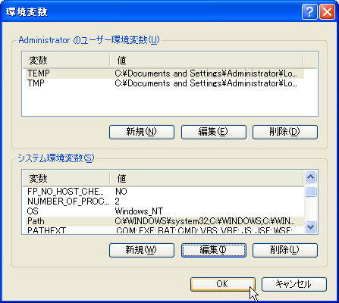Click 値 column header in system variables

[206, 179]
